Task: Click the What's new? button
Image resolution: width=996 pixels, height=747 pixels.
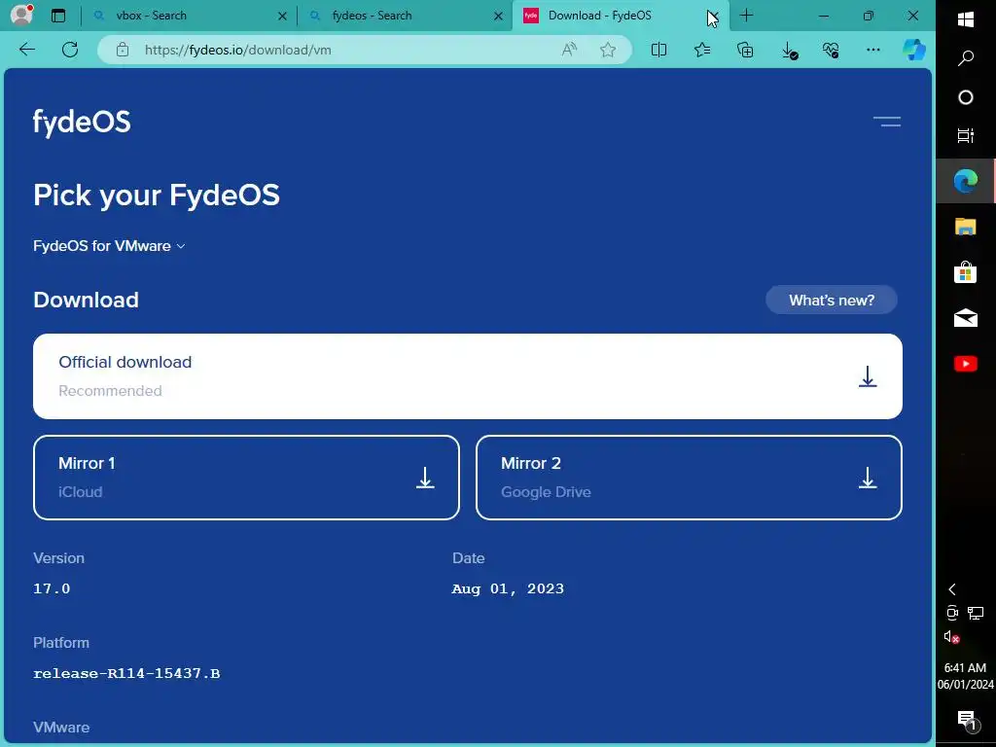Action: pos(832,300)
